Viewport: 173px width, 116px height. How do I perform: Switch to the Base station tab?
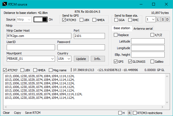122,28
